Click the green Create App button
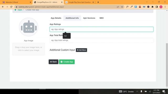The height and width of the screenshot is (94, 168). pyautogui.click(x=67, y=62)
